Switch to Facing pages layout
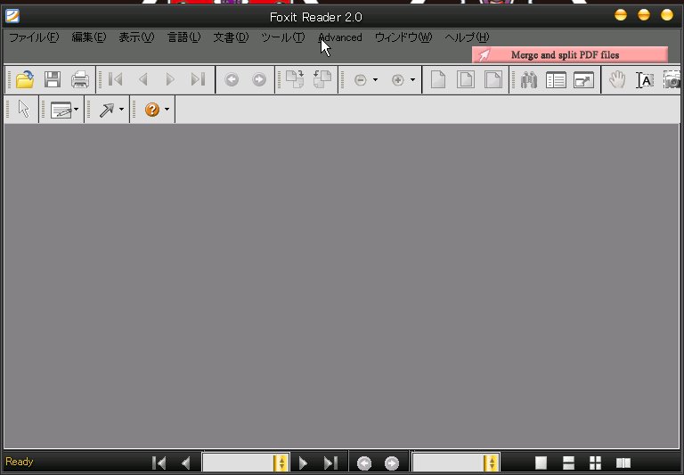 click(623, 463)
